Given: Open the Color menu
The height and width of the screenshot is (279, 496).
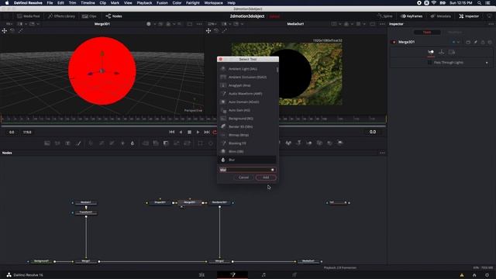Looking at the screenshot, I should tap(177, 3).
